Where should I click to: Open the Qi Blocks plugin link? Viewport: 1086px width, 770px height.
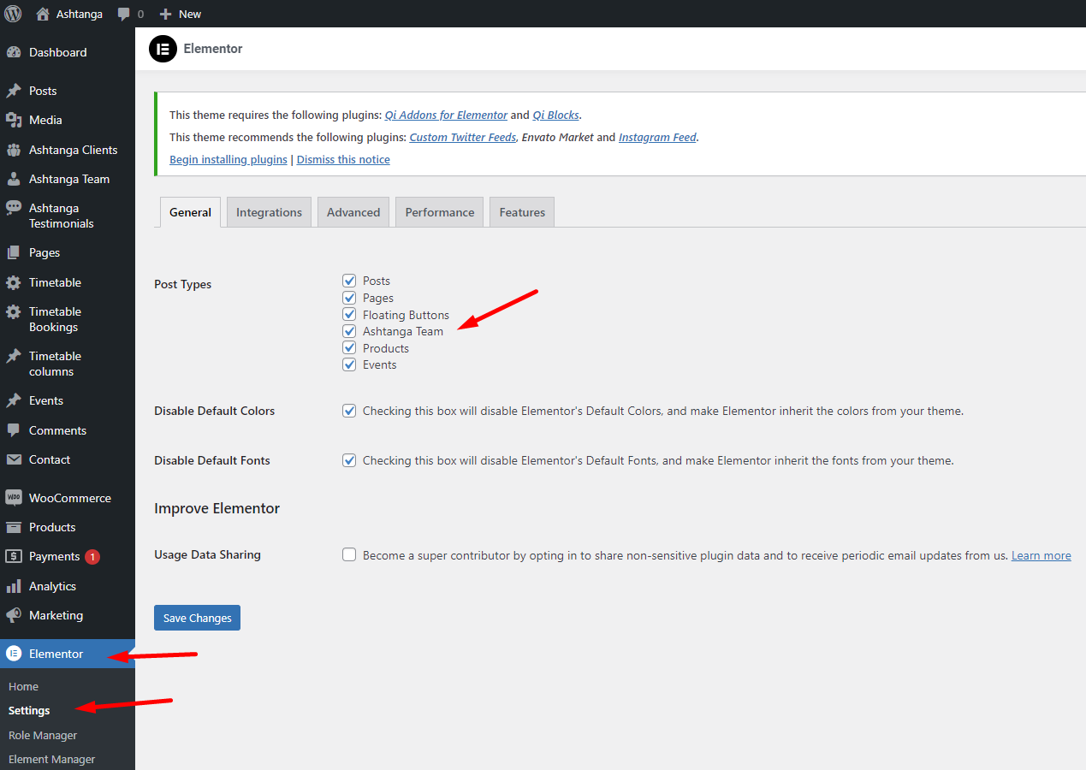[x=556, y=115]
